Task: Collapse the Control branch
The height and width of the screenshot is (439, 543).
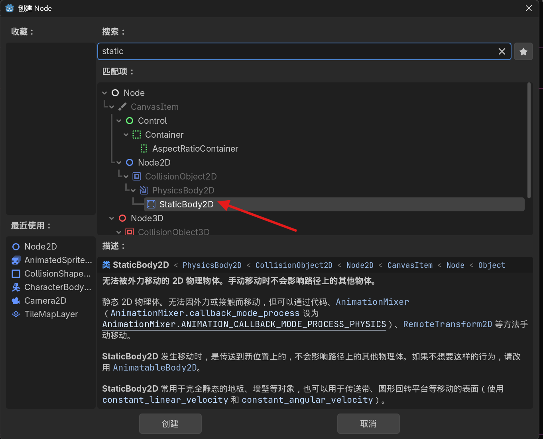Action: 119,121
